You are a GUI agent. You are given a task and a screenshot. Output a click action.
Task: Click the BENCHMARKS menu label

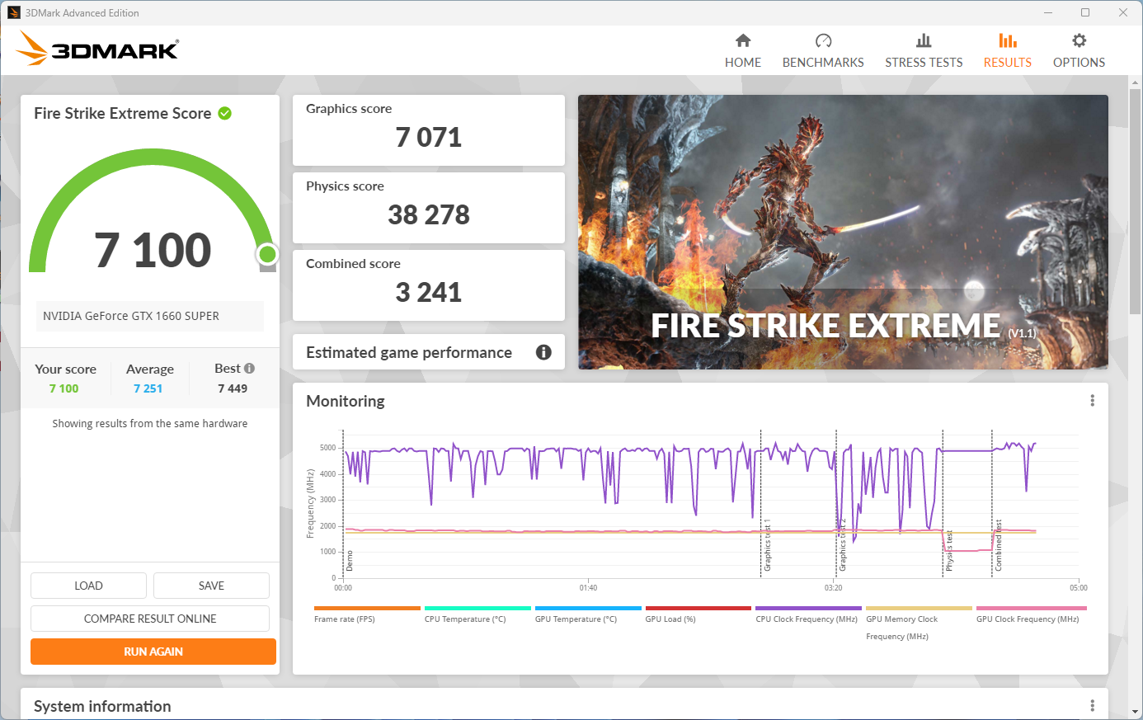[823, 63]
